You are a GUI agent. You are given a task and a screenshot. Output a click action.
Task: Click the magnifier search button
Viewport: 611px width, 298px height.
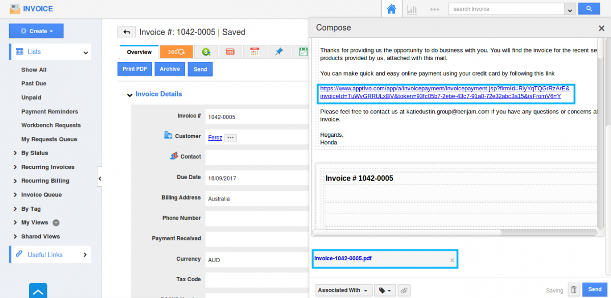point(589,9)
